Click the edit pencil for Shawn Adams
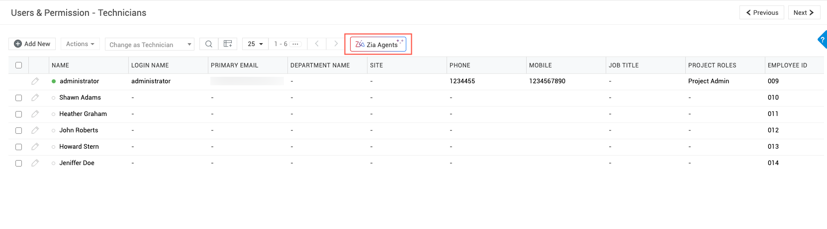This screenshot has height=229, width=827. point(35,98)
